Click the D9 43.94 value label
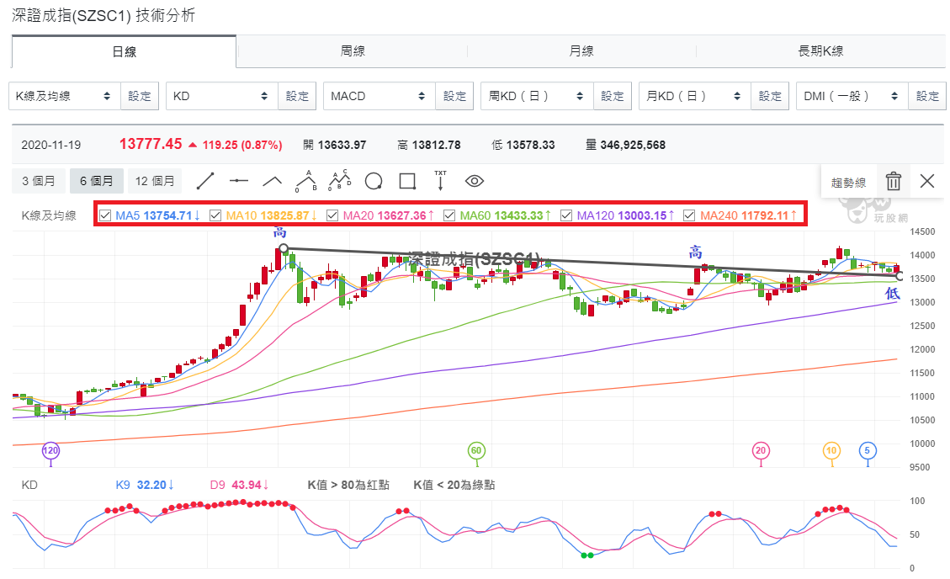The width and height of the screenshot is (950, 579). point(239,485)
